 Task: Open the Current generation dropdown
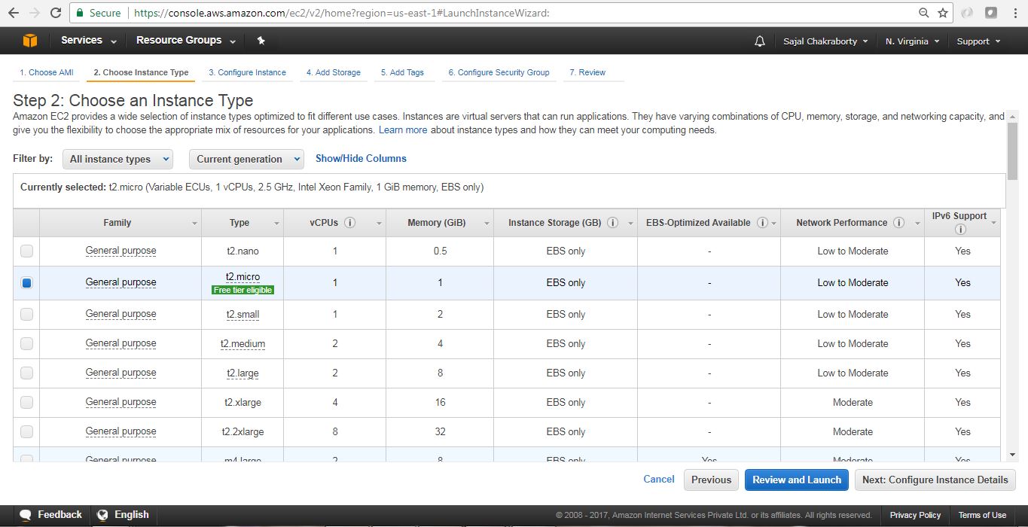[x=246, y=159]
